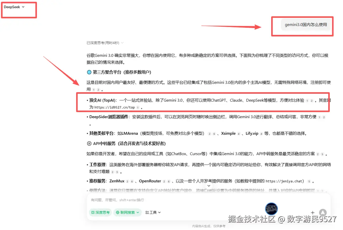Image resolution: width=343 pixels, height=230 pixels.
Task: Click the OpenRouter service name
Action: tap(150, 181)
